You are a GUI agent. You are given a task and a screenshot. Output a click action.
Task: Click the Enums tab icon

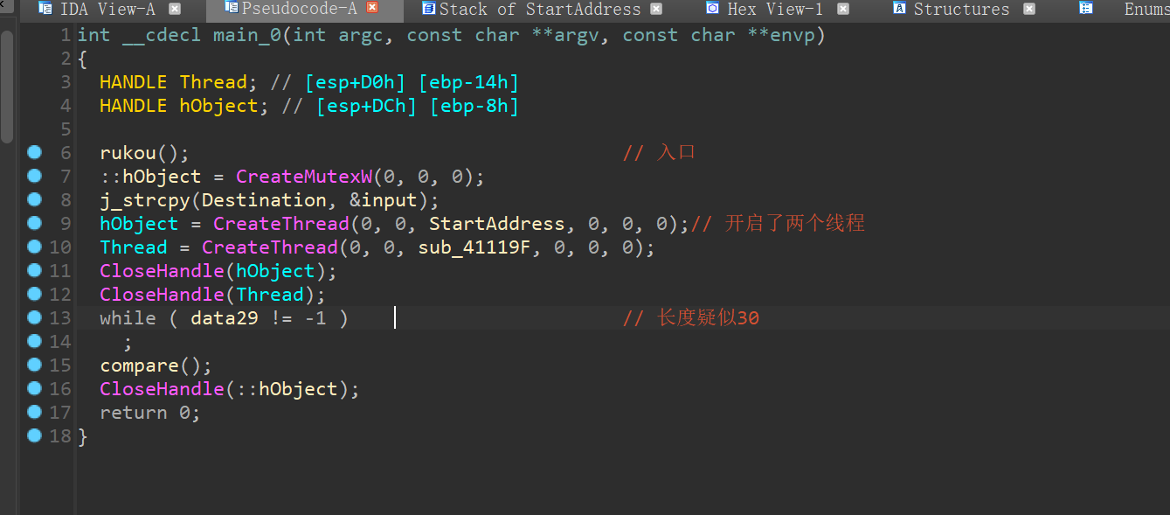(1086, 9)
